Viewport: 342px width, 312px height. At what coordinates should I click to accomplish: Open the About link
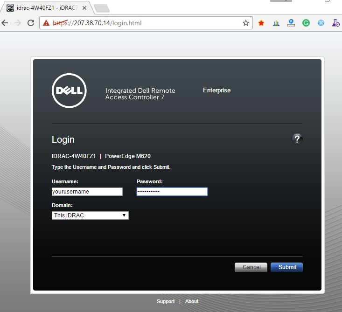tap(192, 301)
